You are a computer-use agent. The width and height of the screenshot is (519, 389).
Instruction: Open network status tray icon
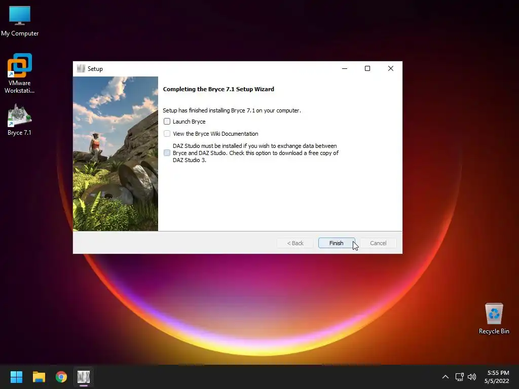point(459,377)
